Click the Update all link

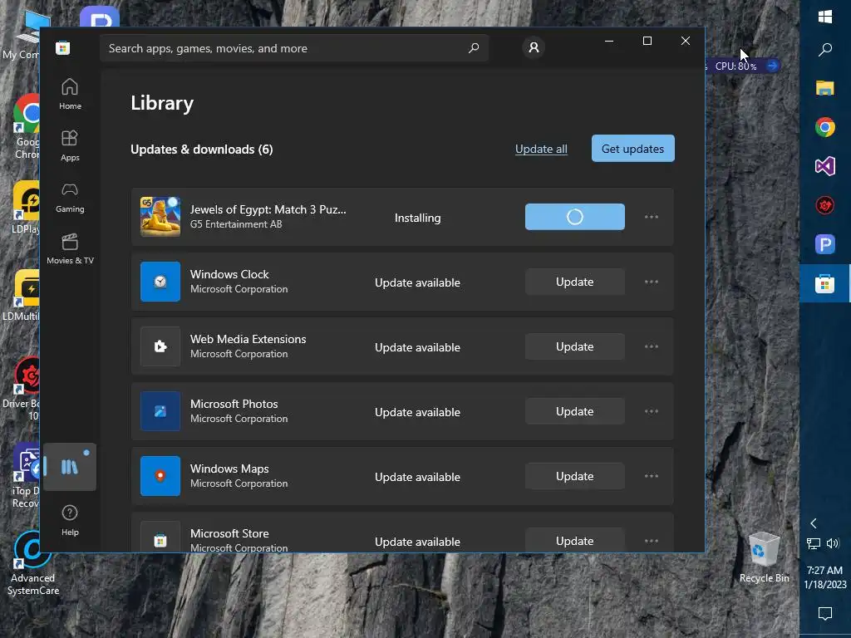(x=541, y=149)
